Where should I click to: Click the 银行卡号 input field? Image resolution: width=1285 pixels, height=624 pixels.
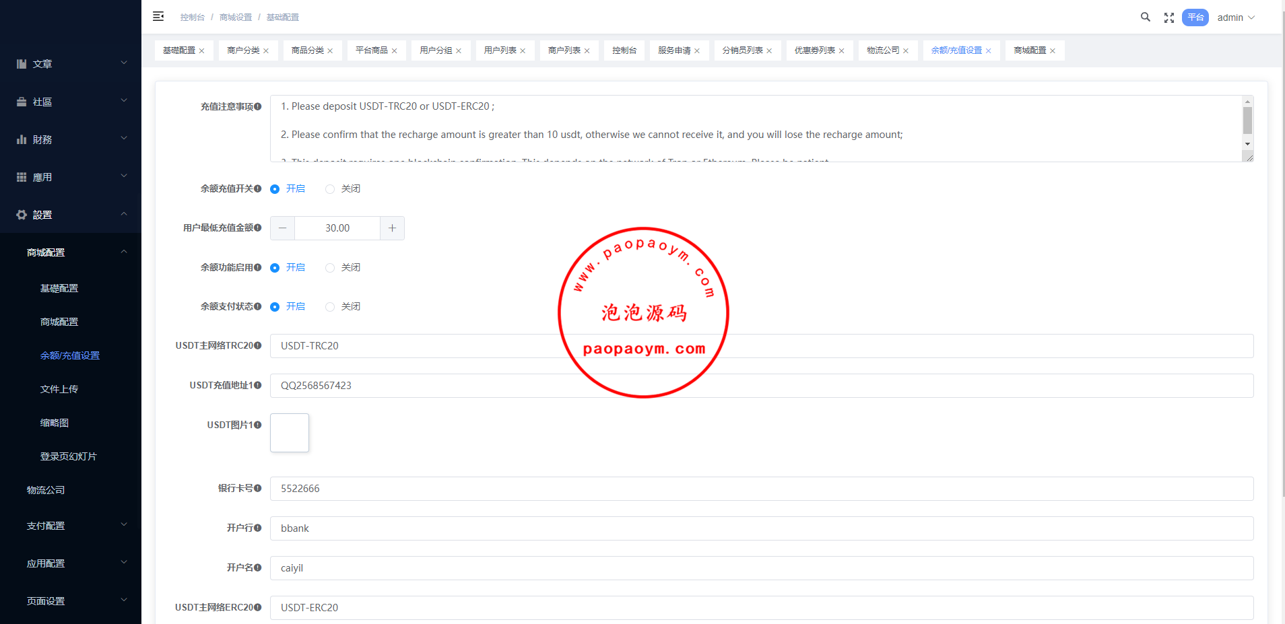click(x=761, y=489)
